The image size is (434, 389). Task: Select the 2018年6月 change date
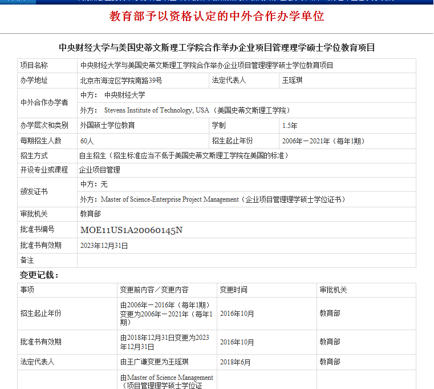[x=236, y=362]
